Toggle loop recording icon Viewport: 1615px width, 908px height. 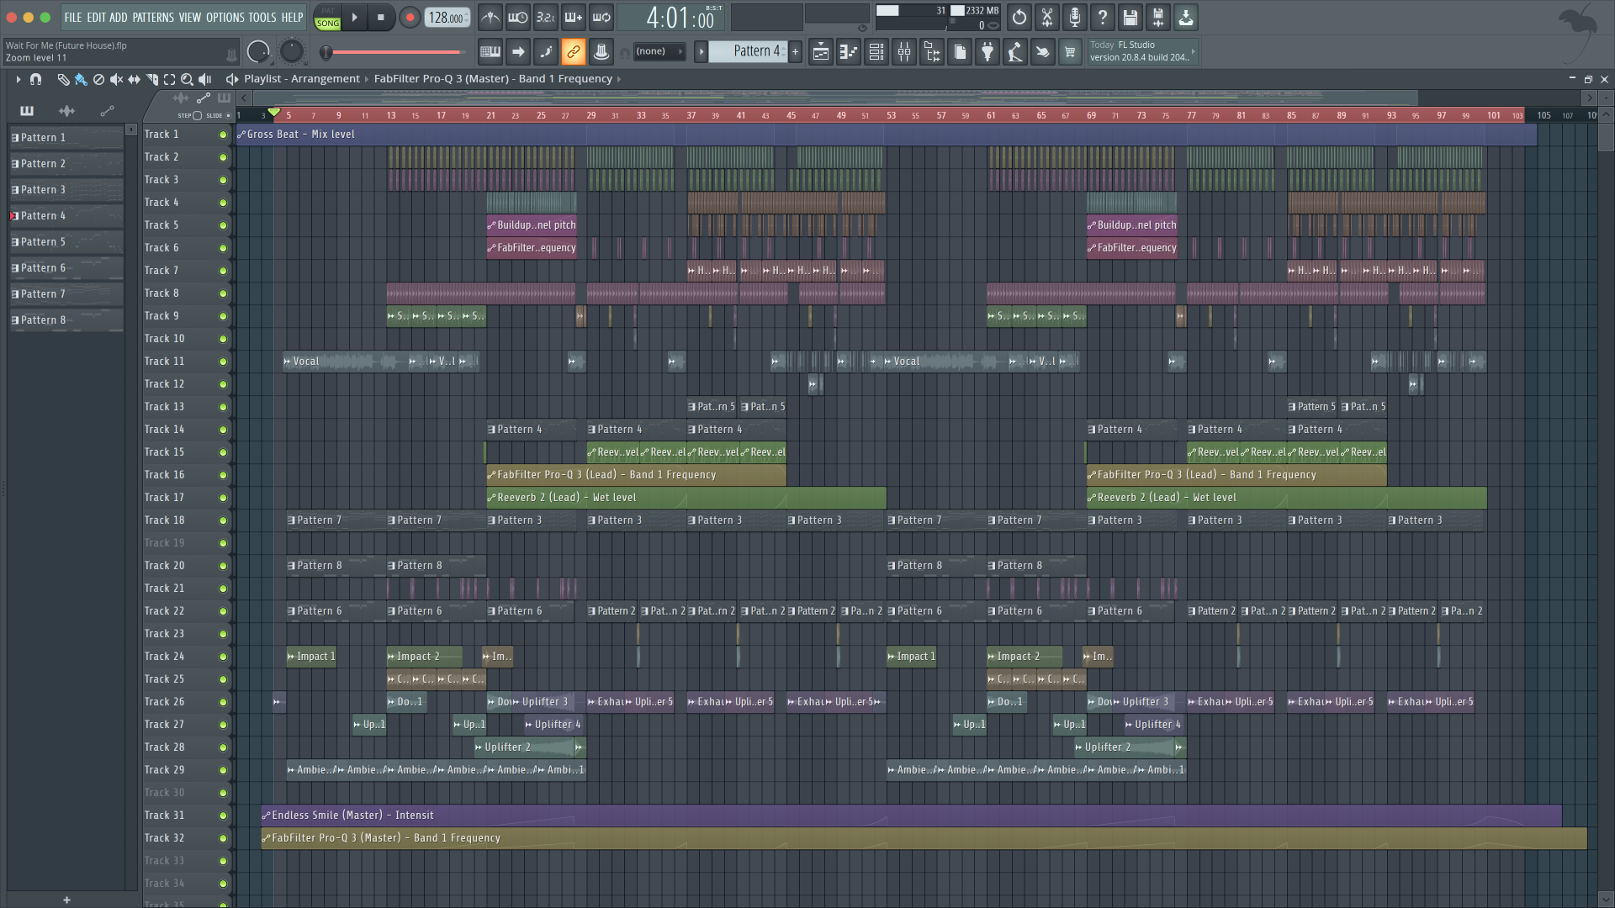(601, 17)
